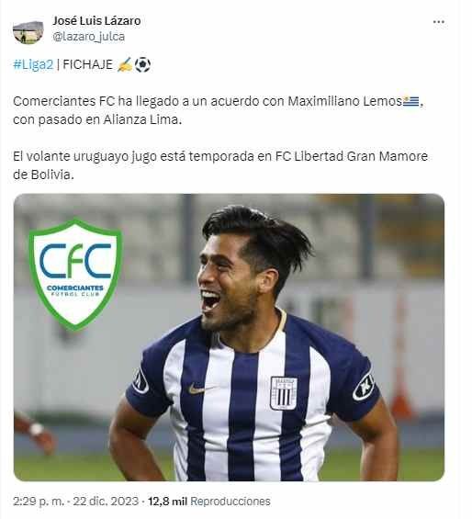This screenshot has height=519, width=472.
Task: Open José Luis Lázaro's profile avatar
Action: coord(28,32)
